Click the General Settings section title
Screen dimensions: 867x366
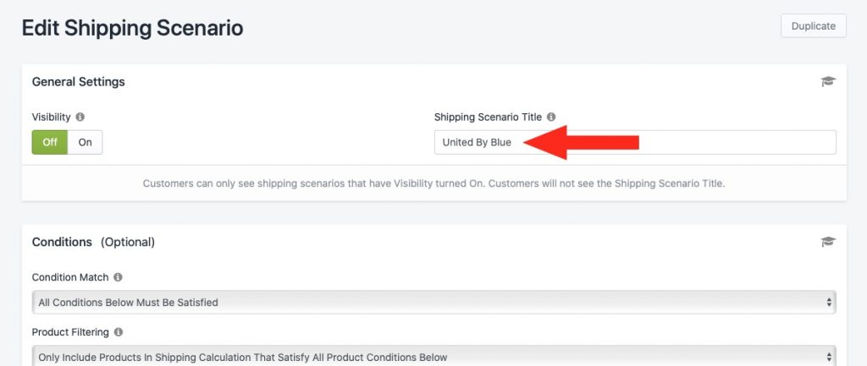79,82
